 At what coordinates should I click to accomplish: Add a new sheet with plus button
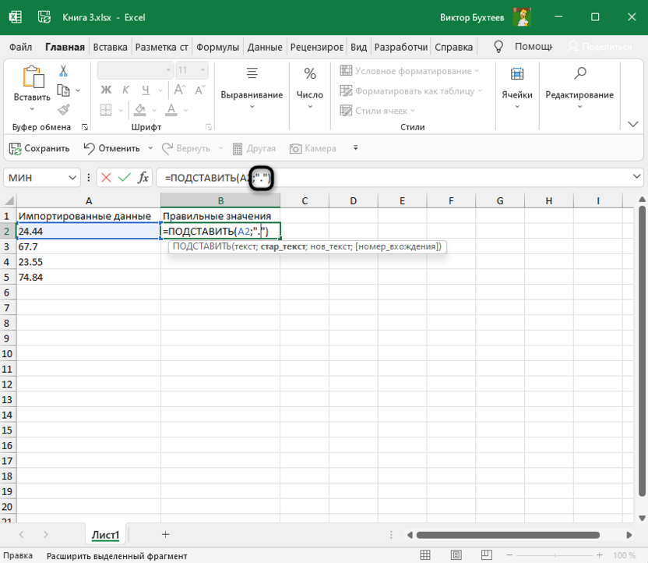165,534
